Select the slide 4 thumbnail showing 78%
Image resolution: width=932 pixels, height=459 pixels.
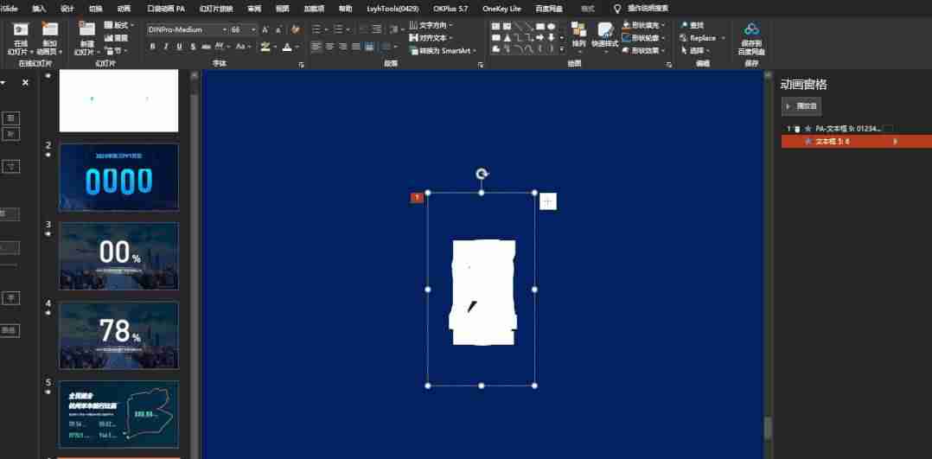pos(119,335)
